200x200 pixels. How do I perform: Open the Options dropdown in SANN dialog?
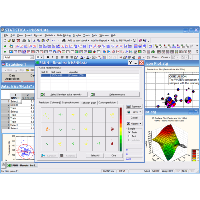coord(140,124)
